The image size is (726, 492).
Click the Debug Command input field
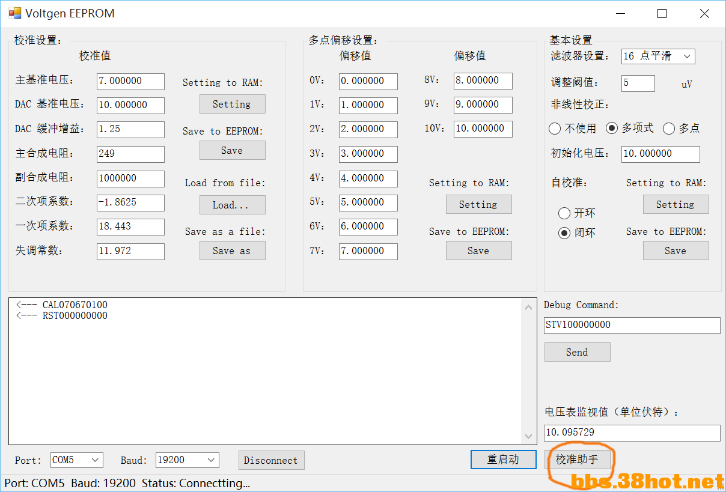click(x=632, y=325)
